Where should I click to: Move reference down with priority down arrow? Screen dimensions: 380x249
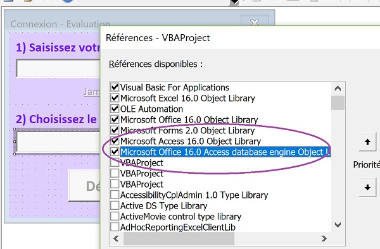(x=367, y=187)
